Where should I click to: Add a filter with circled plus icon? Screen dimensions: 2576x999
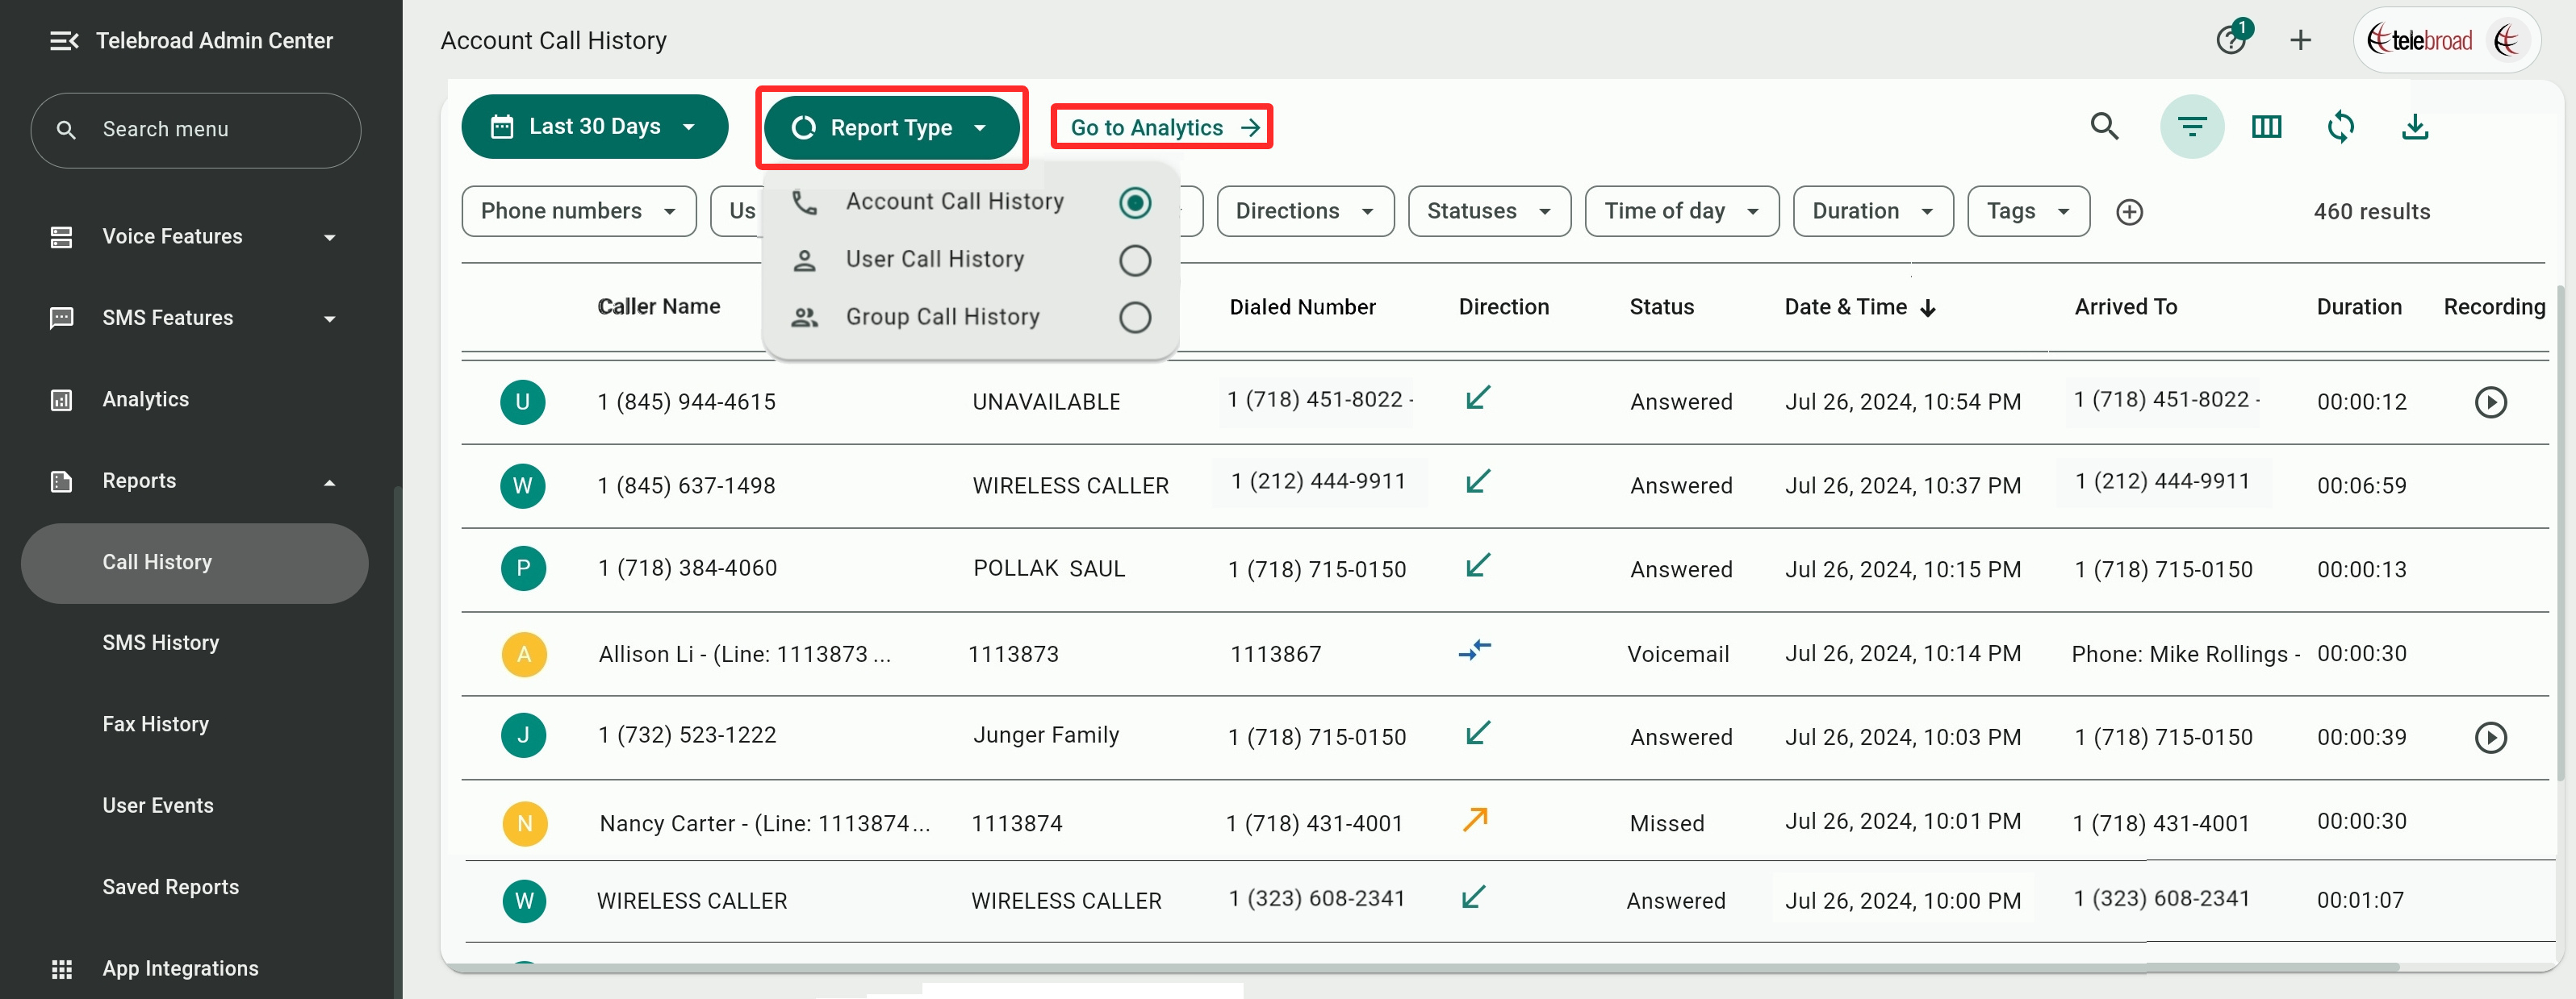click(x=2129, y=212)
